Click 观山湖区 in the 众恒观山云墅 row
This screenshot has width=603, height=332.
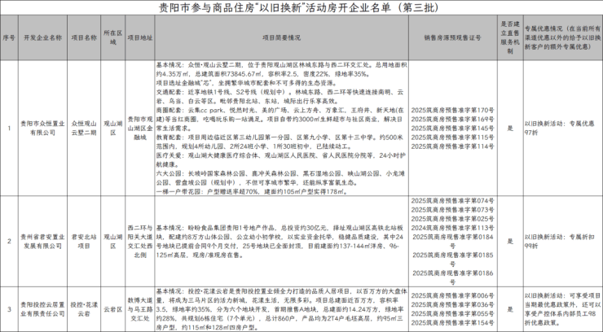point(113,129)
